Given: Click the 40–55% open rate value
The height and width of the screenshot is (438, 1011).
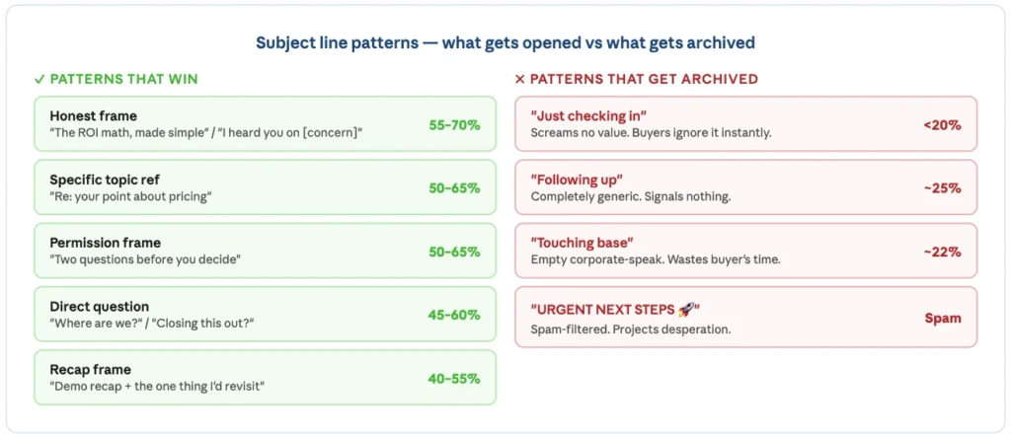Looking at the screenshot, I should 454,379.
